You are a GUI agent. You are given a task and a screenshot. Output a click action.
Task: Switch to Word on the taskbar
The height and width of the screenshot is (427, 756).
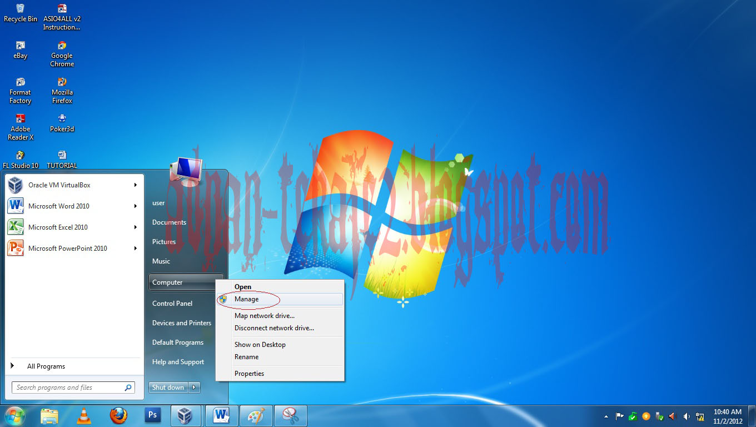click(x=221, y=416)
